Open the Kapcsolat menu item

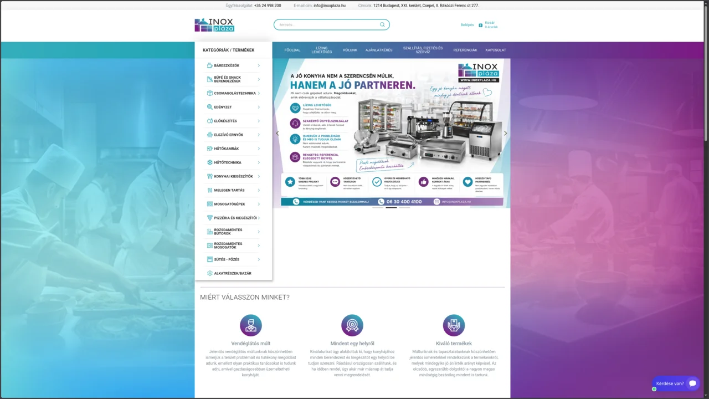(496, 50)
